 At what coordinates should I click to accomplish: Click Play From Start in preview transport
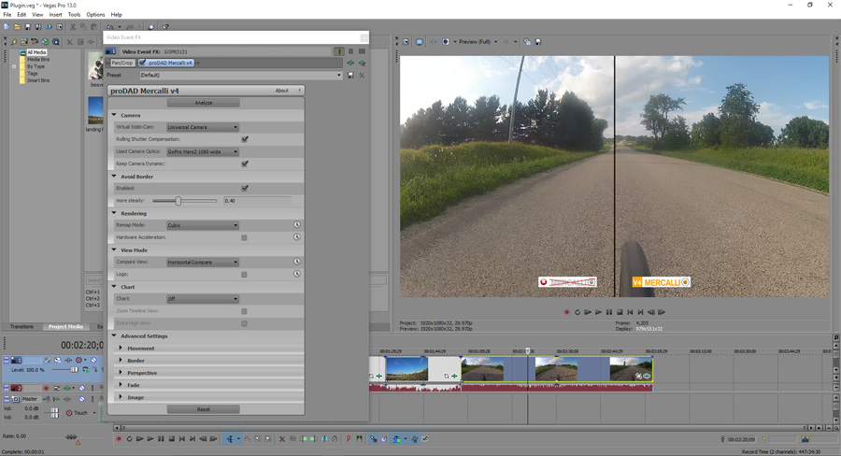pyautogui.click(x=588, y=312)
